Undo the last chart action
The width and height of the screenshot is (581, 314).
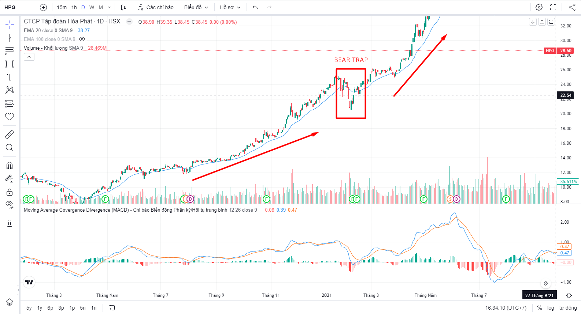pyautogui.click(x=255, y=7)
